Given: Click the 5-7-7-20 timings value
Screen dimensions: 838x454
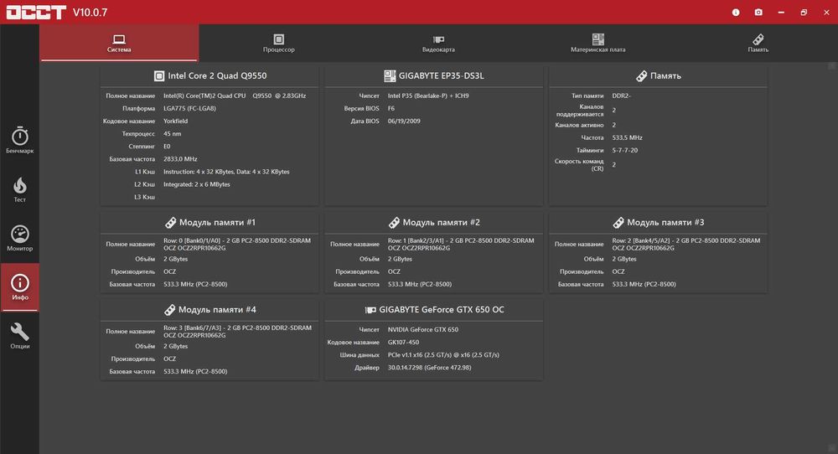Looking at the screenshot, I should [625, 151].
